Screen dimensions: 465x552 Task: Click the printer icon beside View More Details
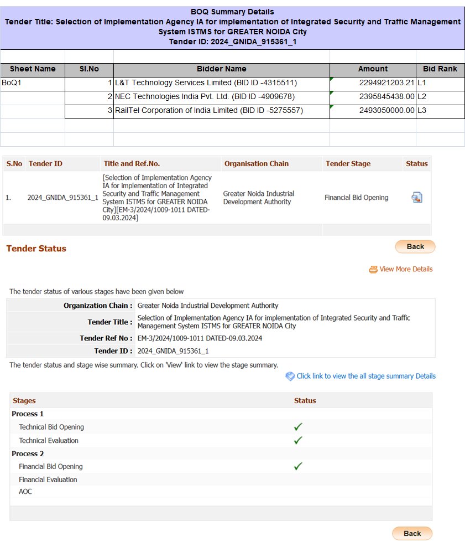[x=373, y=270]
